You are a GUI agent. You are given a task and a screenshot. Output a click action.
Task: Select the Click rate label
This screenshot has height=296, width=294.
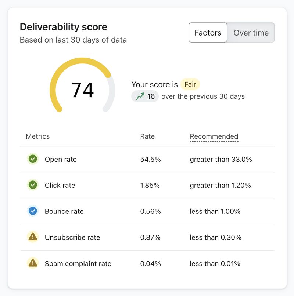pos(60,185)
